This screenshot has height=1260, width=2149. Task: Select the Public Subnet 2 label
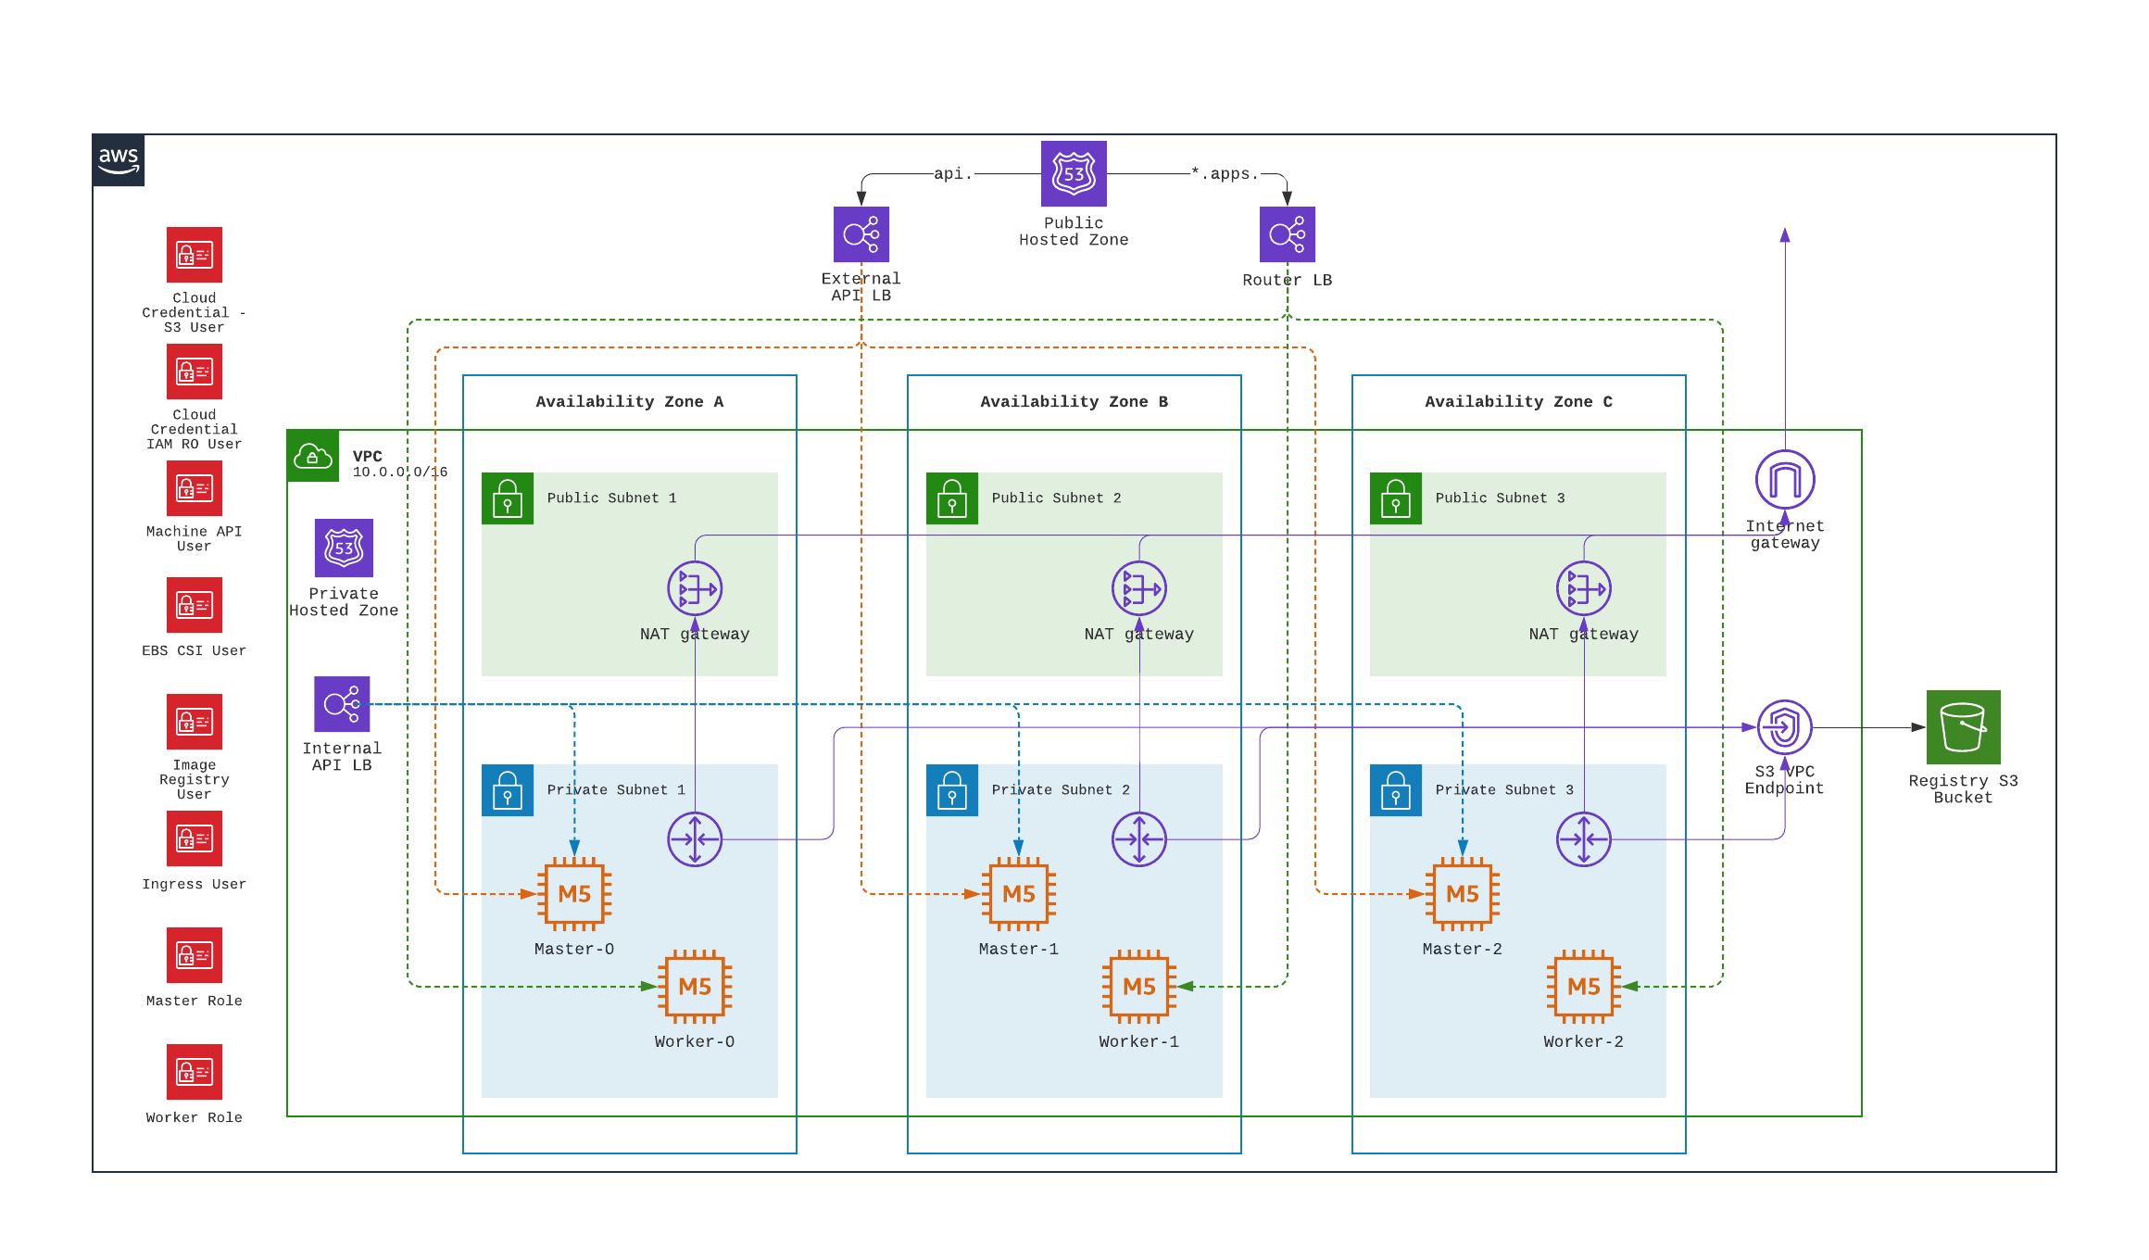1057,498
